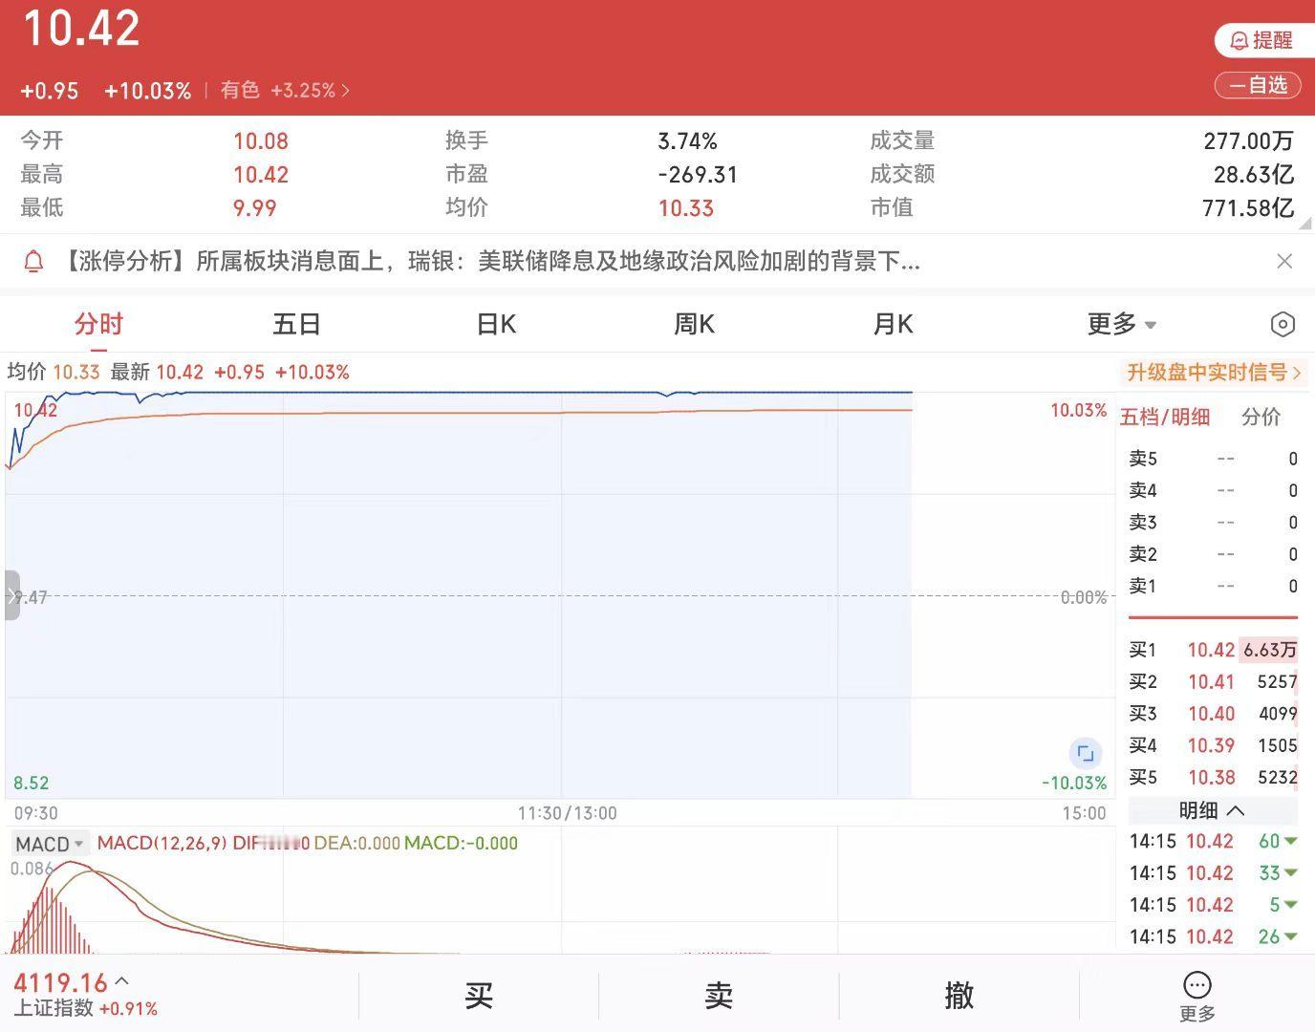Screen dimensions: 1315x1032
Task: Open the 升级盘中实时信号 upgrade link
Action: 1212,373
